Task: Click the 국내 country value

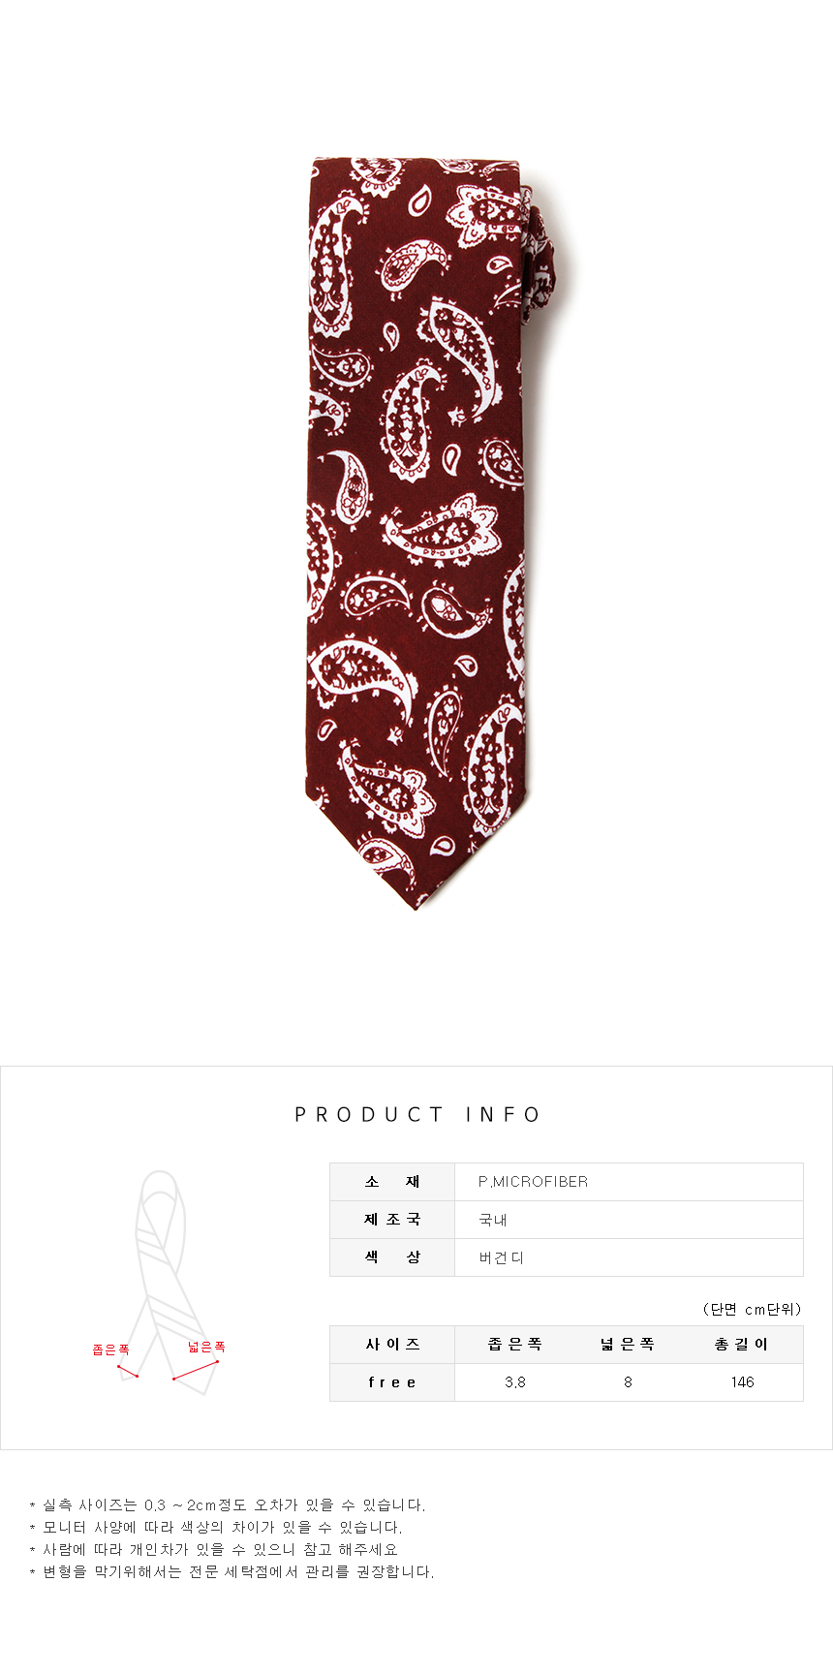Action: (493, 1220)
